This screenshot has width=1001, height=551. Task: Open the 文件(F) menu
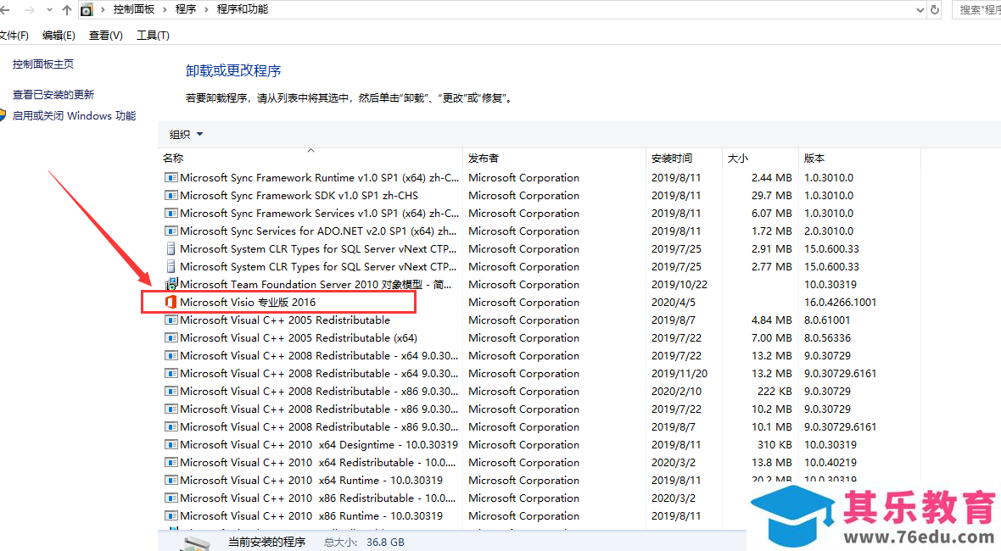14,35
